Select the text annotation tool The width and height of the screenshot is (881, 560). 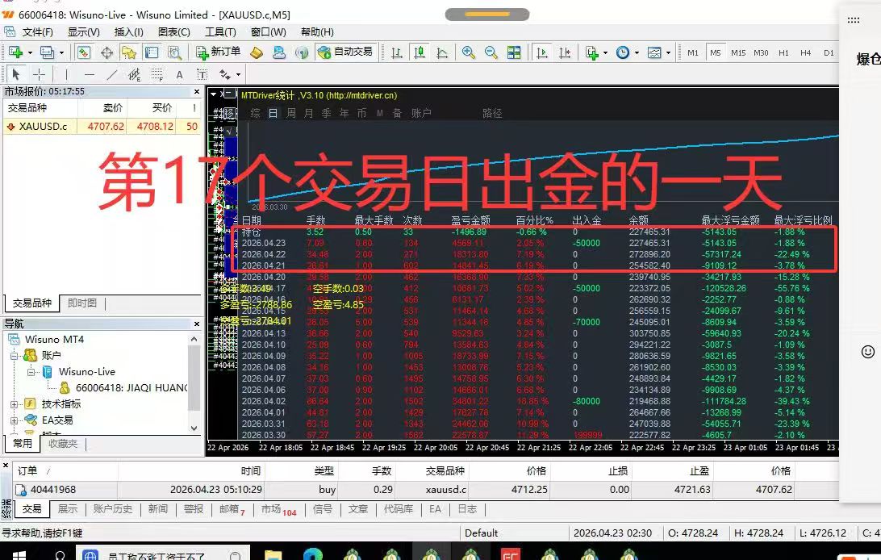[179, 74]
